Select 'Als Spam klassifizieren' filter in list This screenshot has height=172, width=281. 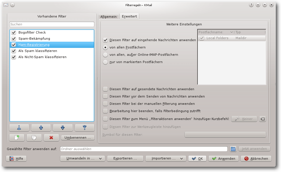[38, 51]
